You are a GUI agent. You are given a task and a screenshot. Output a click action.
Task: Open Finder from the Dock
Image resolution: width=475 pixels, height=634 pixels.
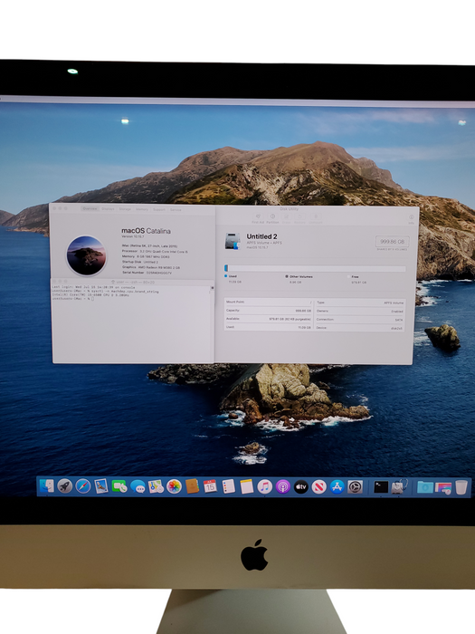click(46, 486)
